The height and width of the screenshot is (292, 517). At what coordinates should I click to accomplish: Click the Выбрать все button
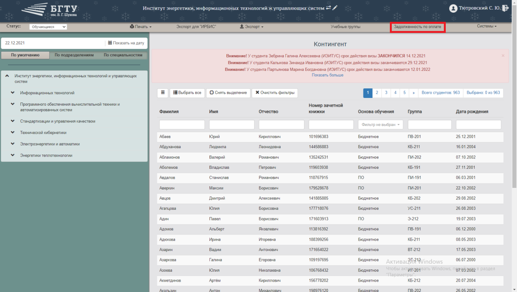[x=187, y=93]
